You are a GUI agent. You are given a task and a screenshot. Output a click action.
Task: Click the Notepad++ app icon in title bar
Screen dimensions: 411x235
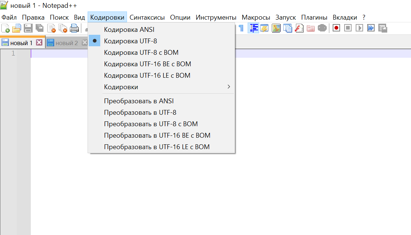pyautogui.click(x=4, y=5)
